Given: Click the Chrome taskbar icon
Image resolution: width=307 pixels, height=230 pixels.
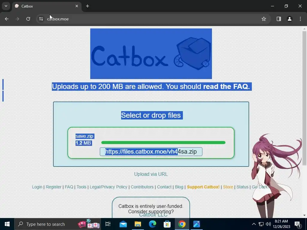Looking at the screenshot, I should tap(182, 224).
